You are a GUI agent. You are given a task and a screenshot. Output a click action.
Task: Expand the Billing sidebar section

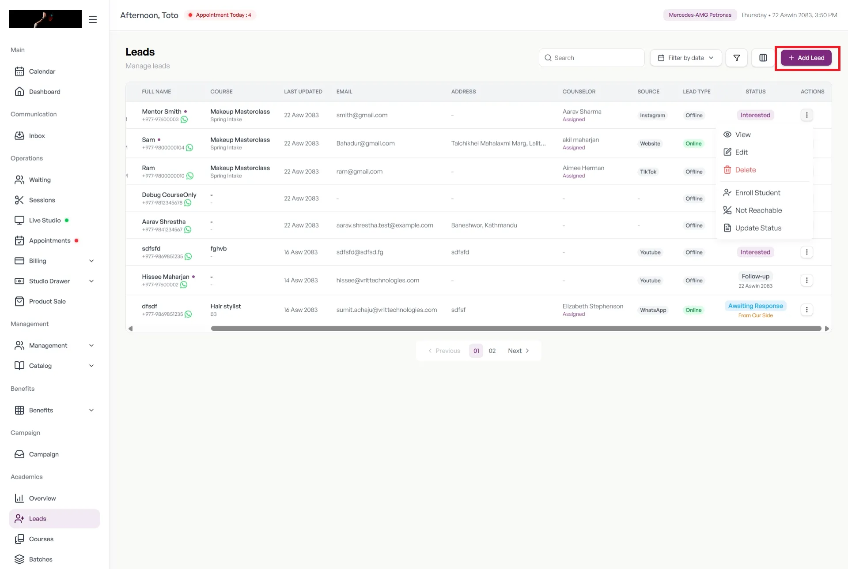54,261
